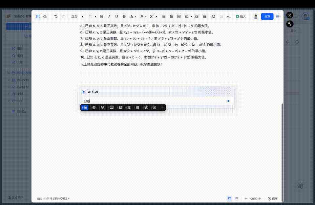Click the blue 分享 share button

[x=267, y=16]
